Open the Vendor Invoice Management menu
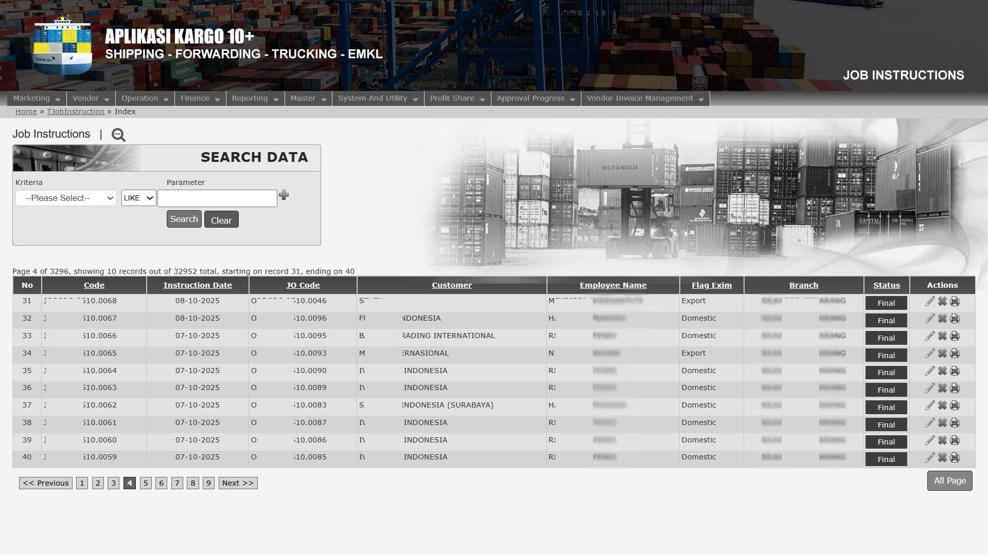Image resolution: width=988 pixels, height=555 pixels. 644,98
